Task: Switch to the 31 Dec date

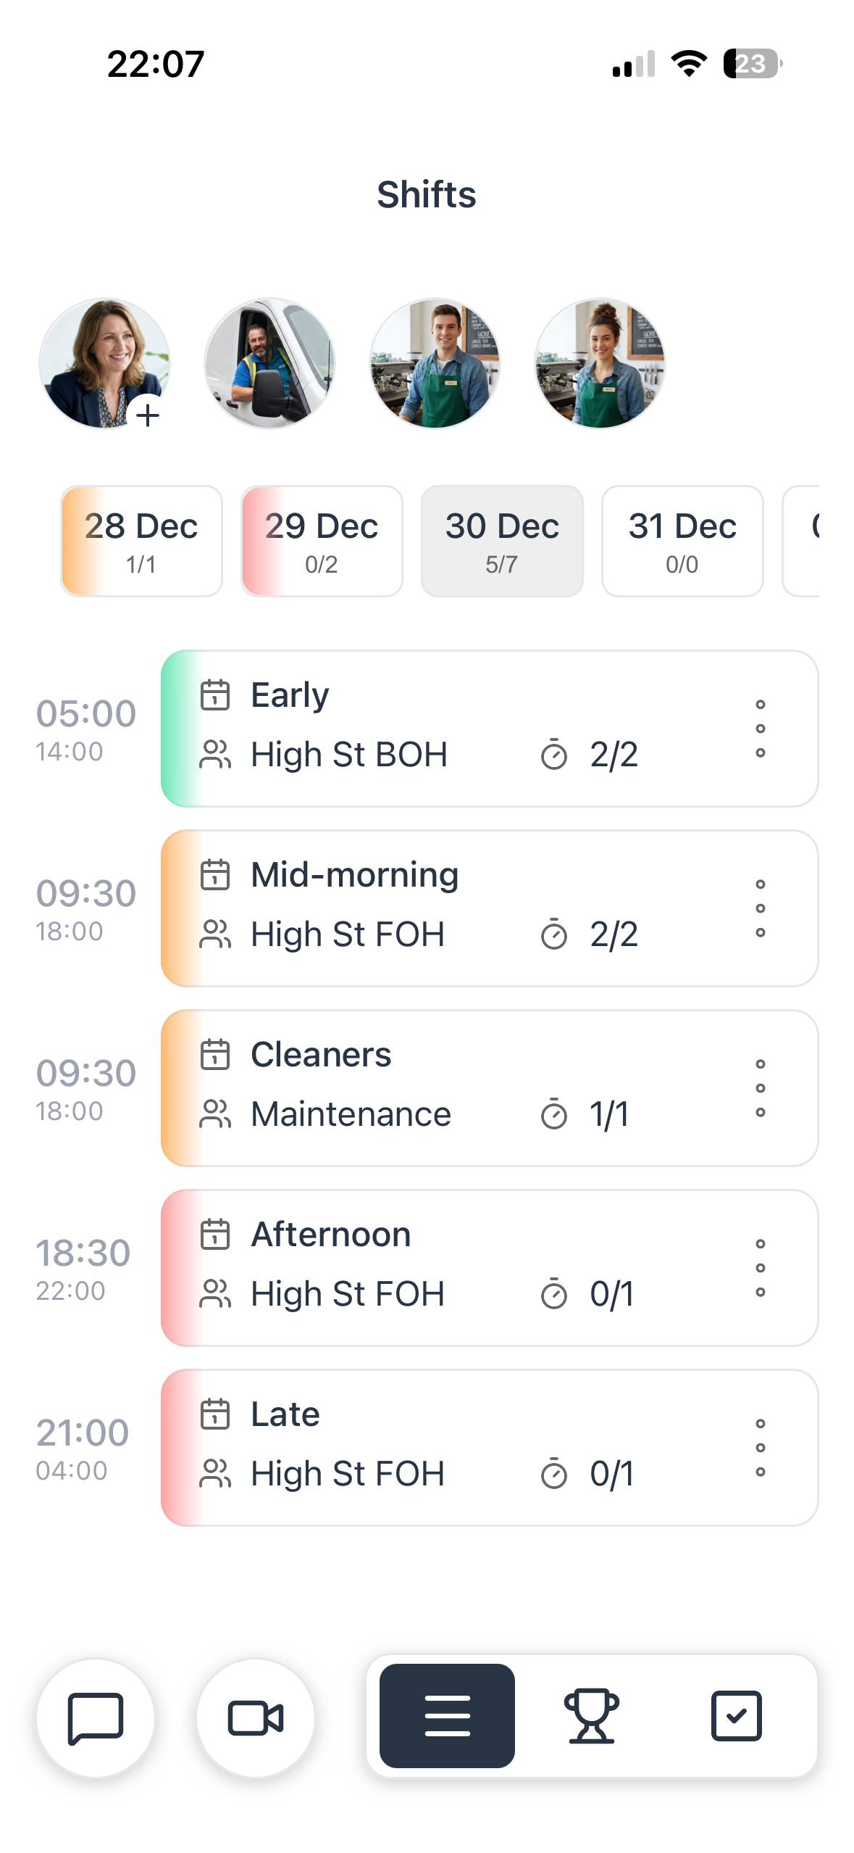Action: (x=682, y=541)
